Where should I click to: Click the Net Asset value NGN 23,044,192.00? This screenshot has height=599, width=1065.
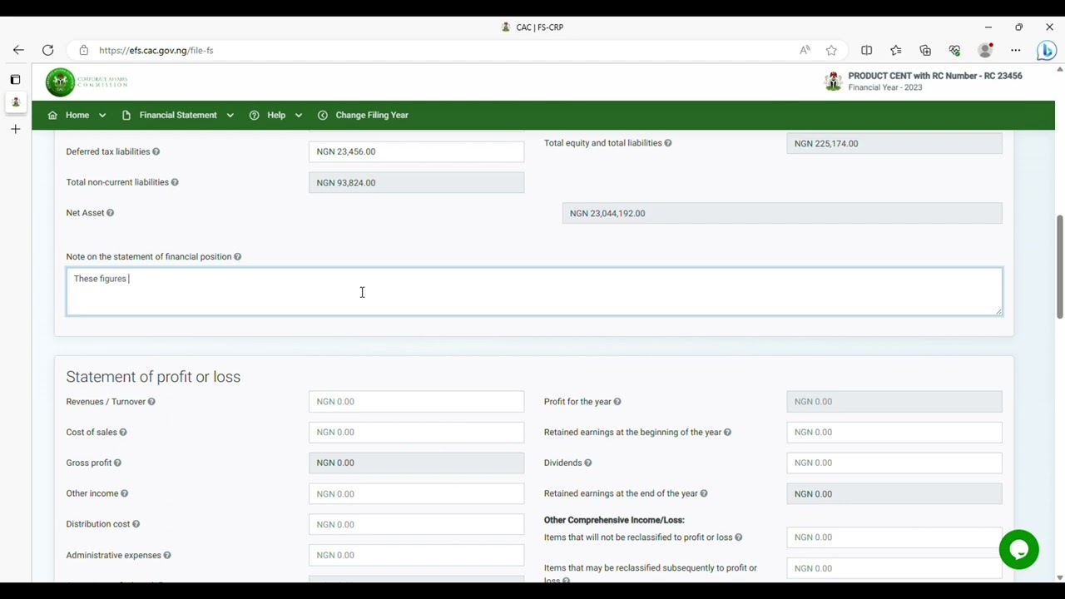coord(782,213)
